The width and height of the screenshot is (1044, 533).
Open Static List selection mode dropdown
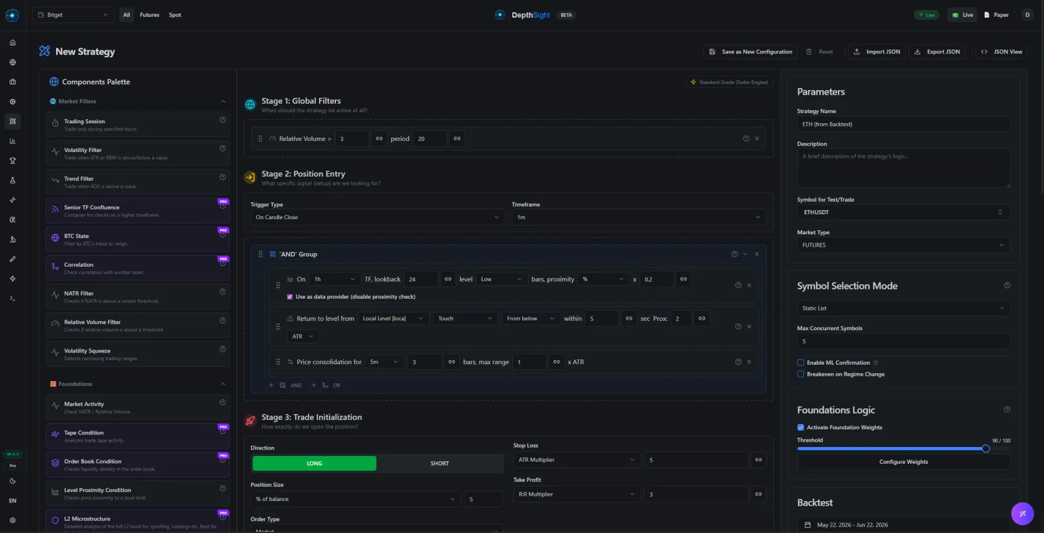(903, 308)
